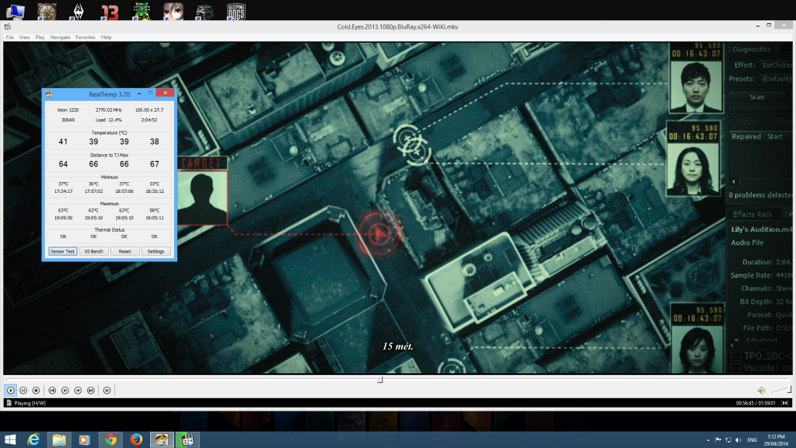Image resolution: width=796 pixels, height=448 pixels.
Task: Open the Windows Start screen
Action: [10, 439]
